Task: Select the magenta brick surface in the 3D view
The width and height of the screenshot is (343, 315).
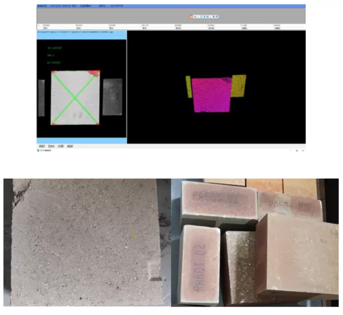Action: point(211,95)
